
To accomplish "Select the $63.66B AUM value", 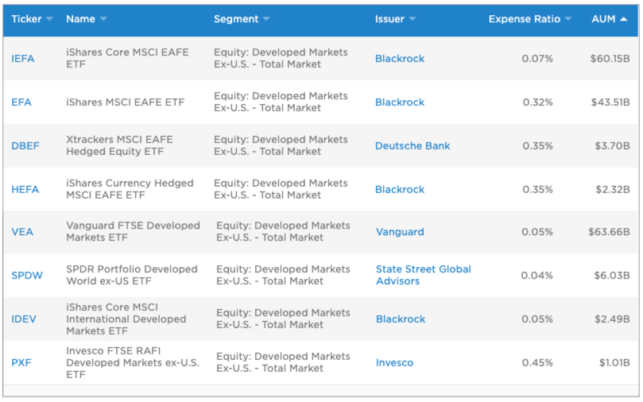I will coord(610,232).
